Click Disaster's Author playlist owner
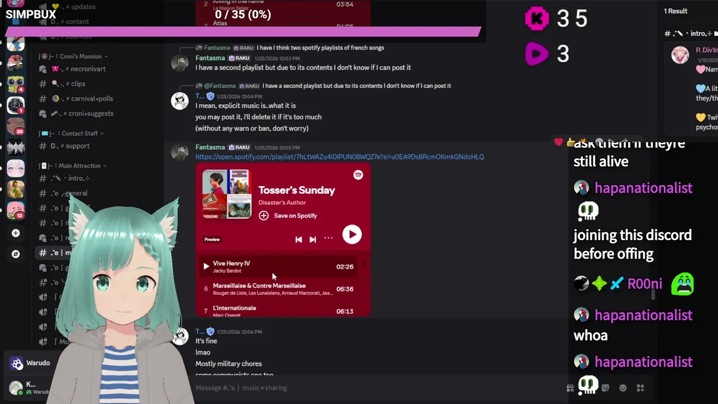This screenshot has width=718, height=404. pos(282,203)
